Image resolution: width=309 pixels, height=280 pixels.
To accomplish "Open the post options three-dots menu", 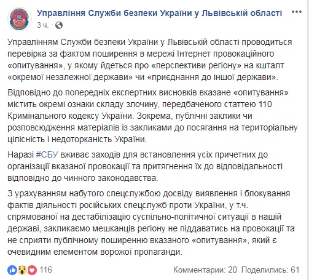I will [297, 12].
